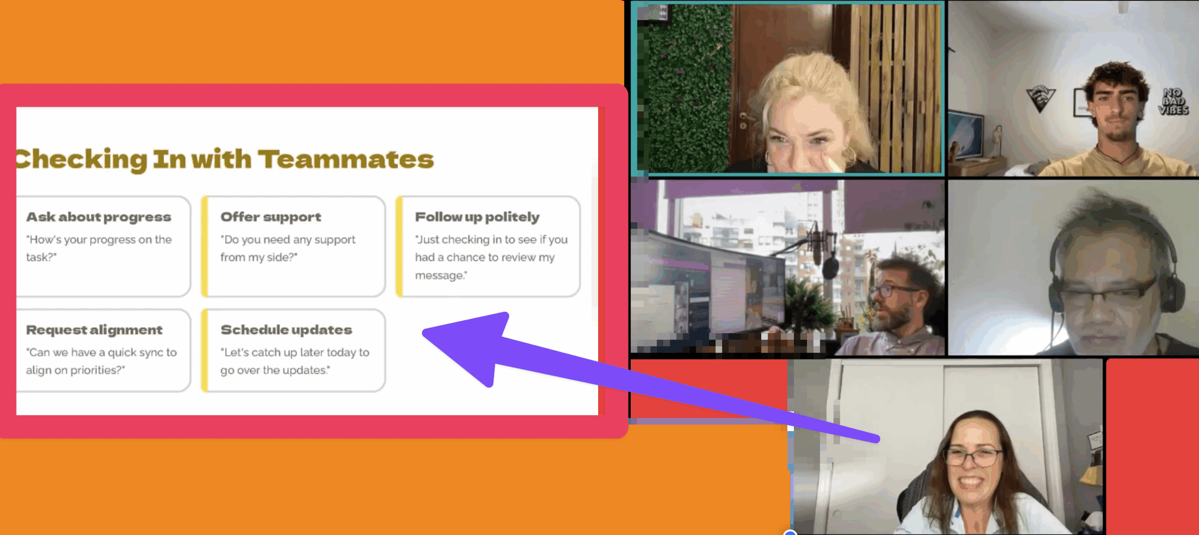Select the "Request alignment" card

(103, 350)
